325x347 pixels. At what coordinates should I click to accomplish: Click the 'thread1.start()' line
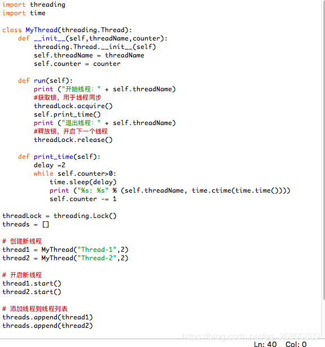coord(32,283)
